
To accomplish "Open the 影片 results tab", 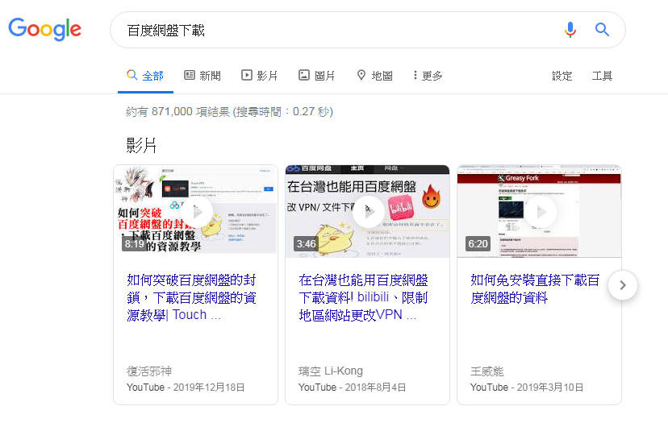I will click(260, 76).
